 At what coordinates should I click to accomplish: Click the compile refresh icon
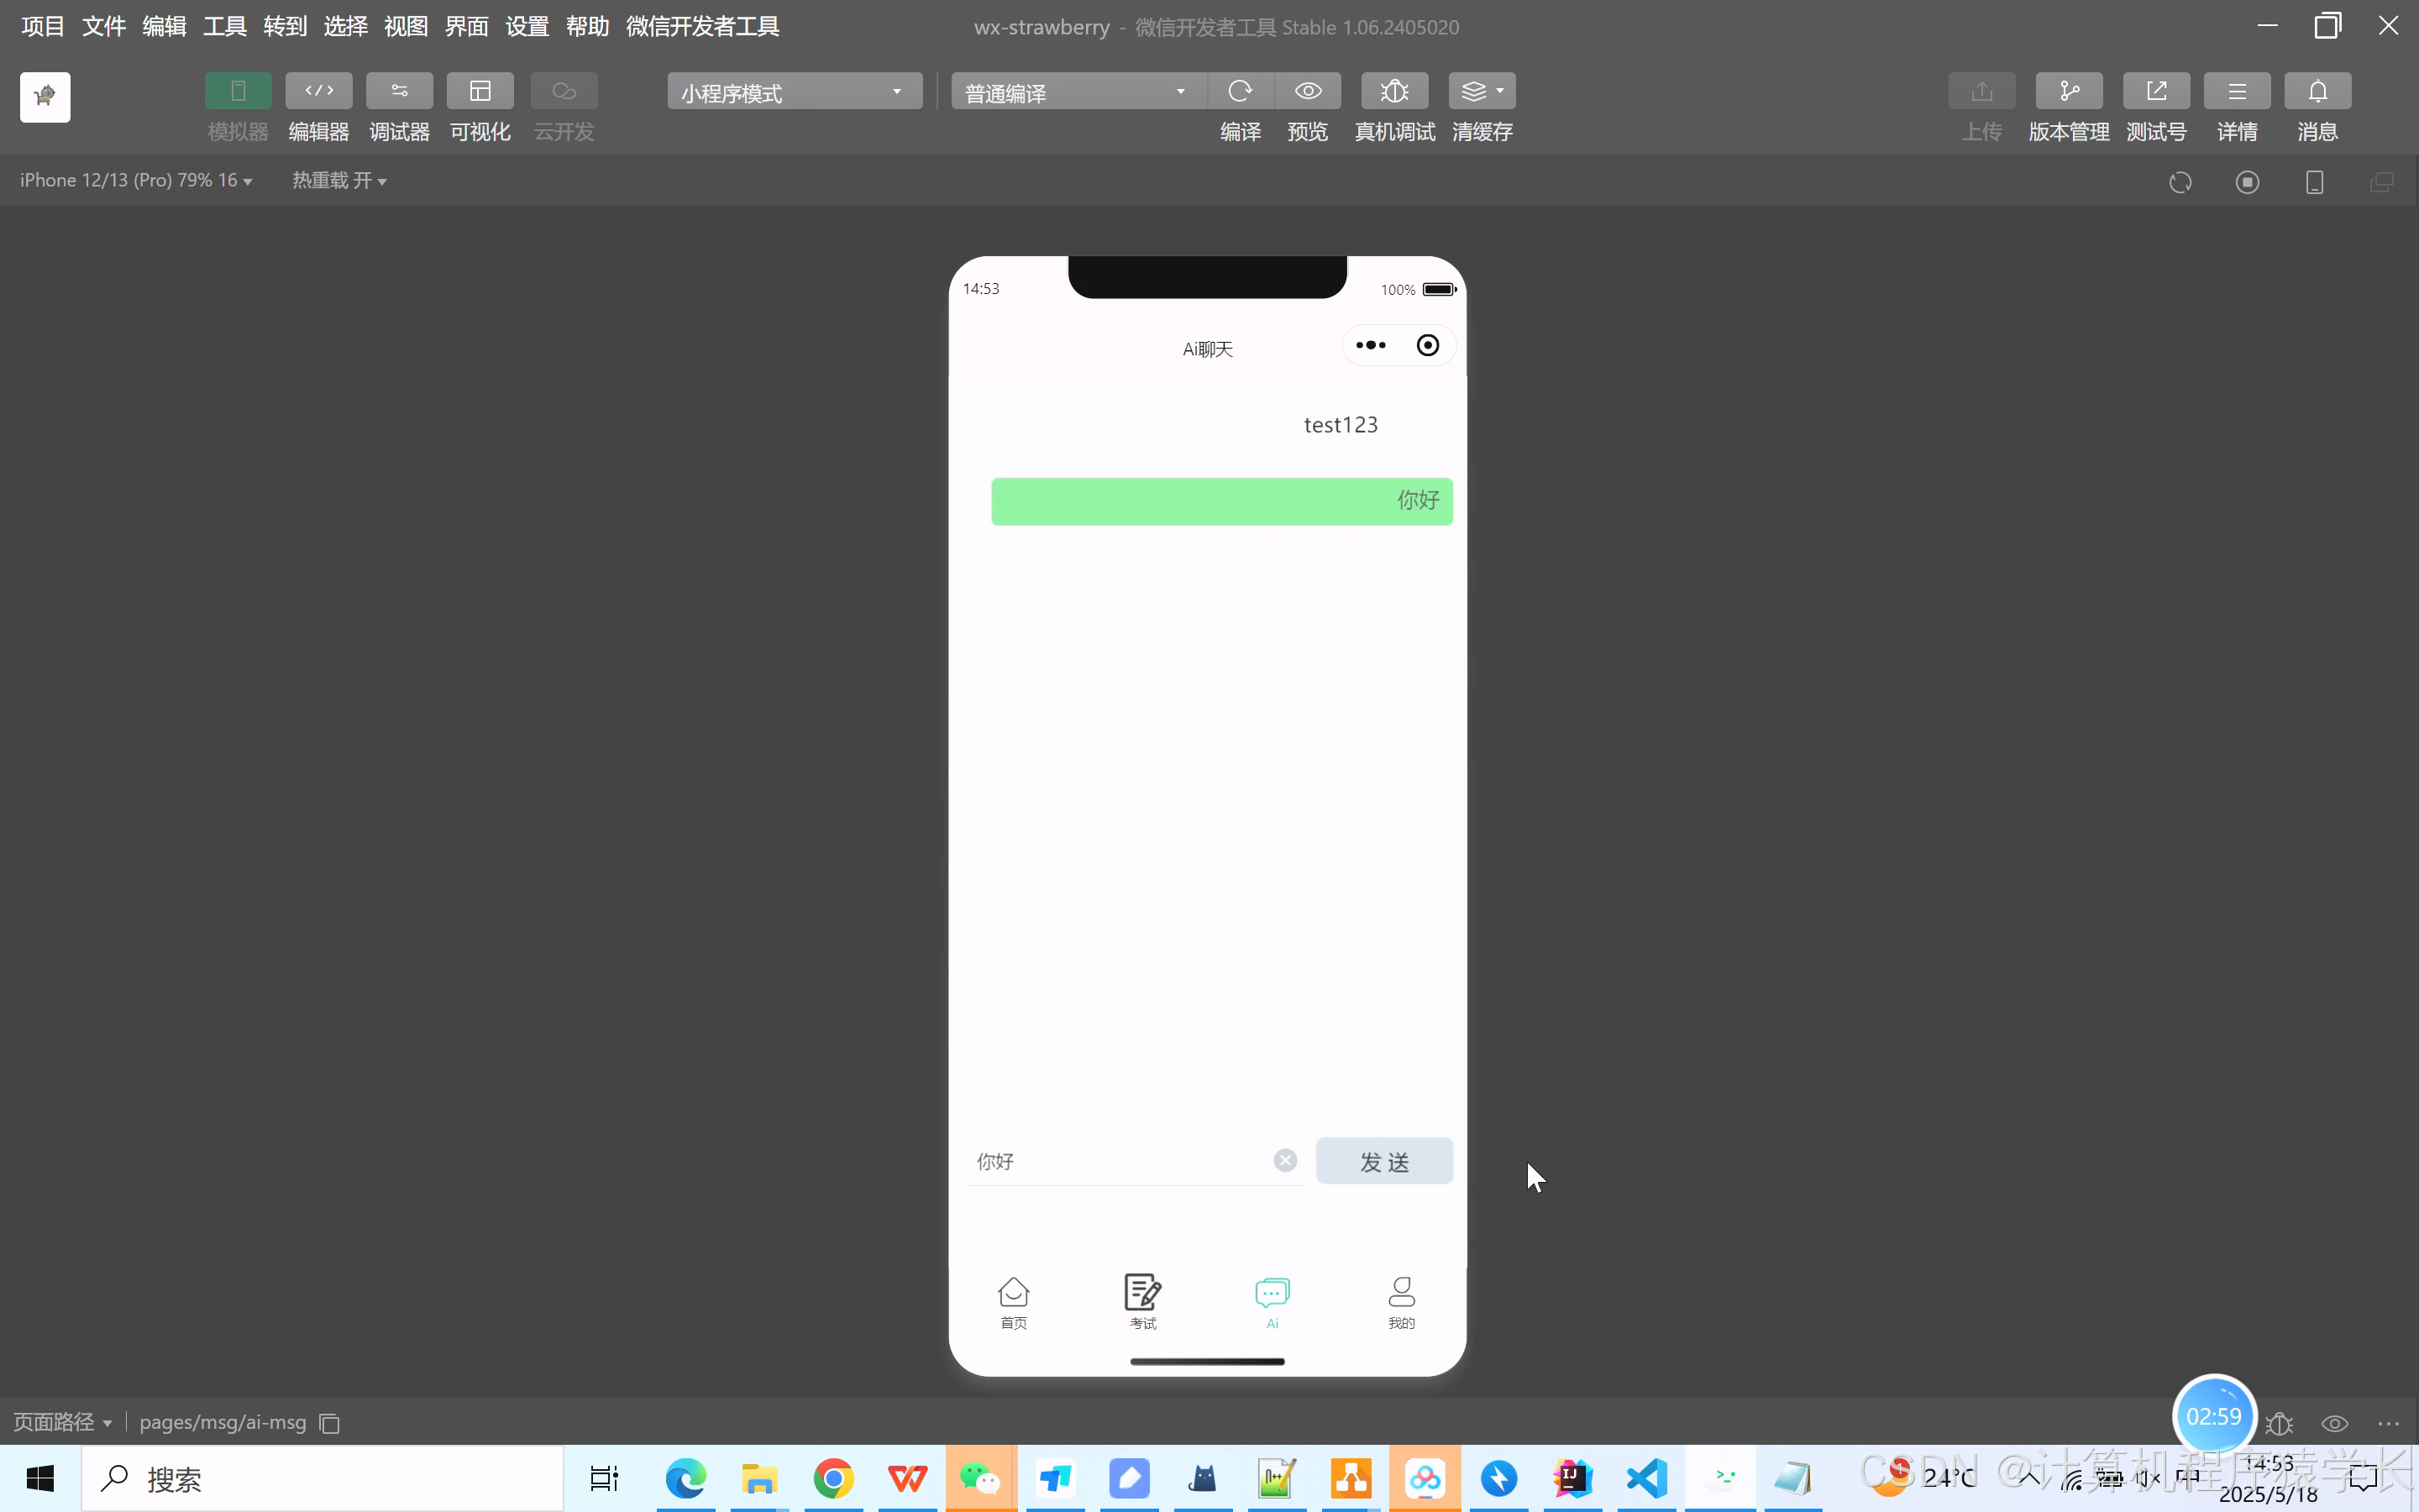(1241, 91)
